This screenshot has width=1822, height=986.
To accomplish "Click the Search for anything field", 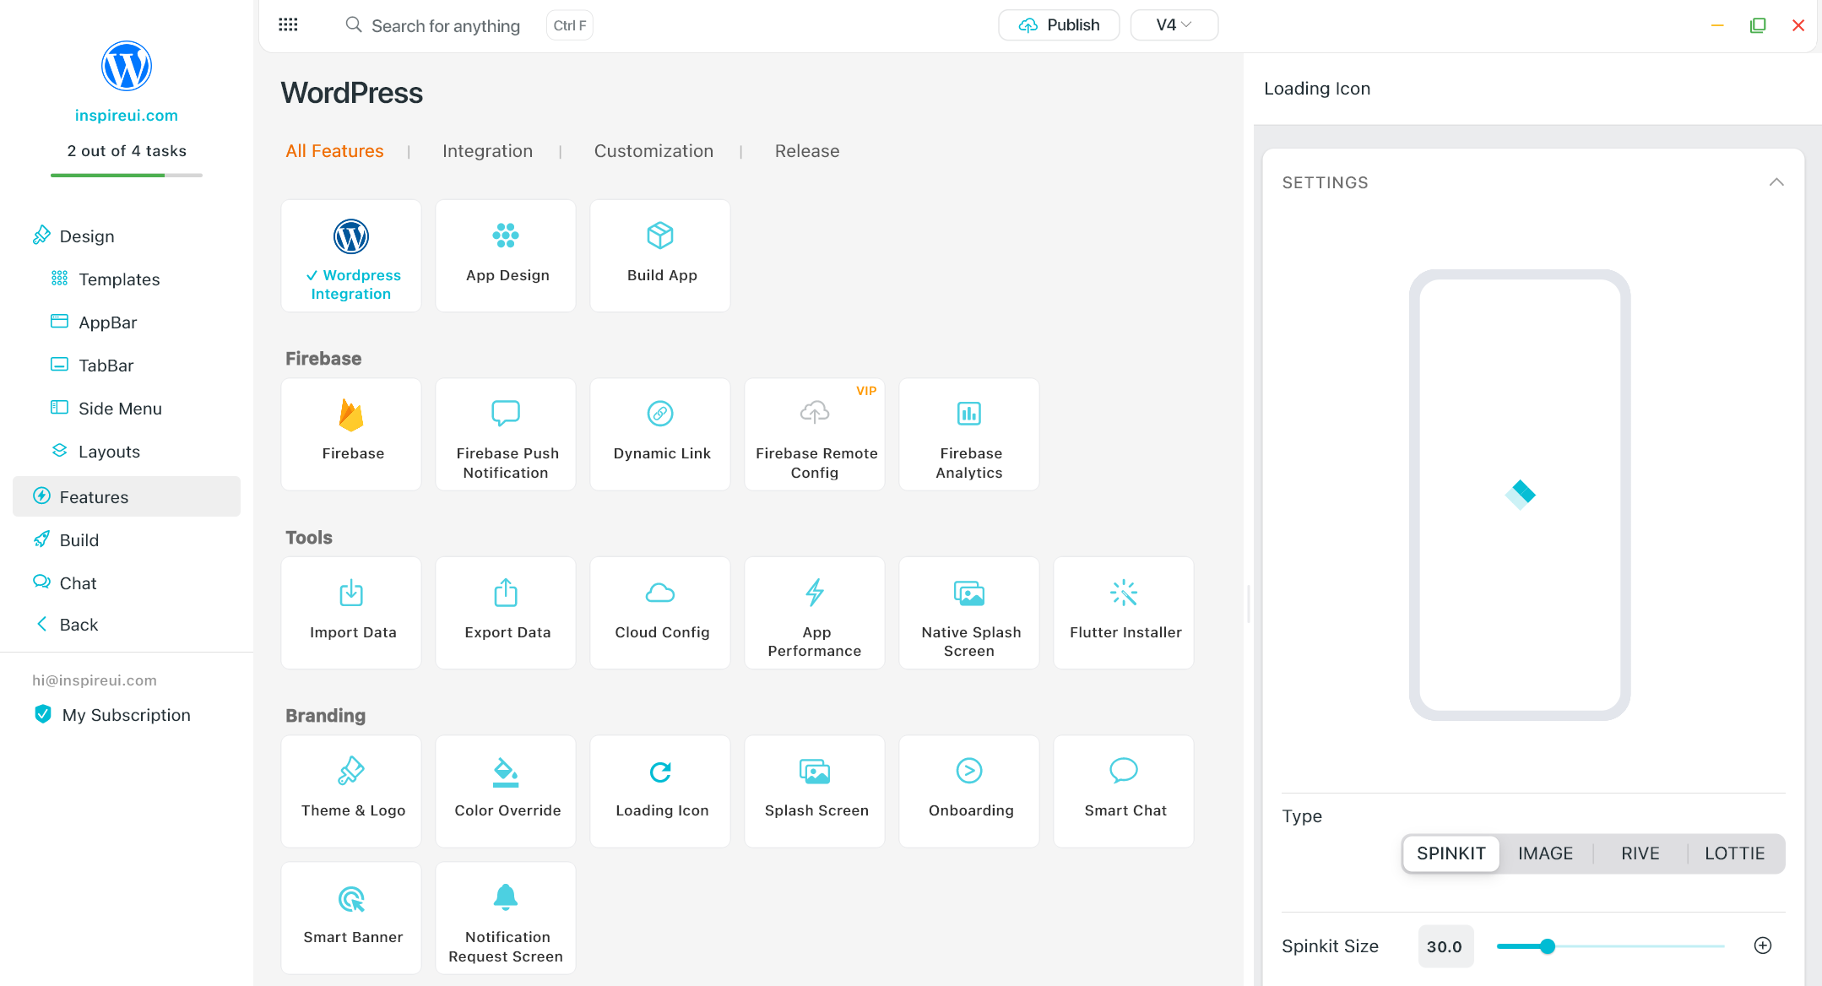I will click(445, 25).
